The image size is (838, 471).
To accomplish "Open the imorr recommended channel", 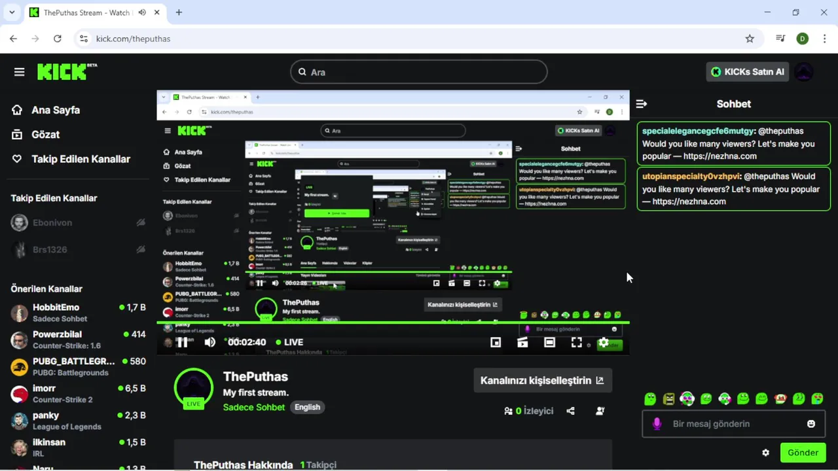I will coord(79,394).
